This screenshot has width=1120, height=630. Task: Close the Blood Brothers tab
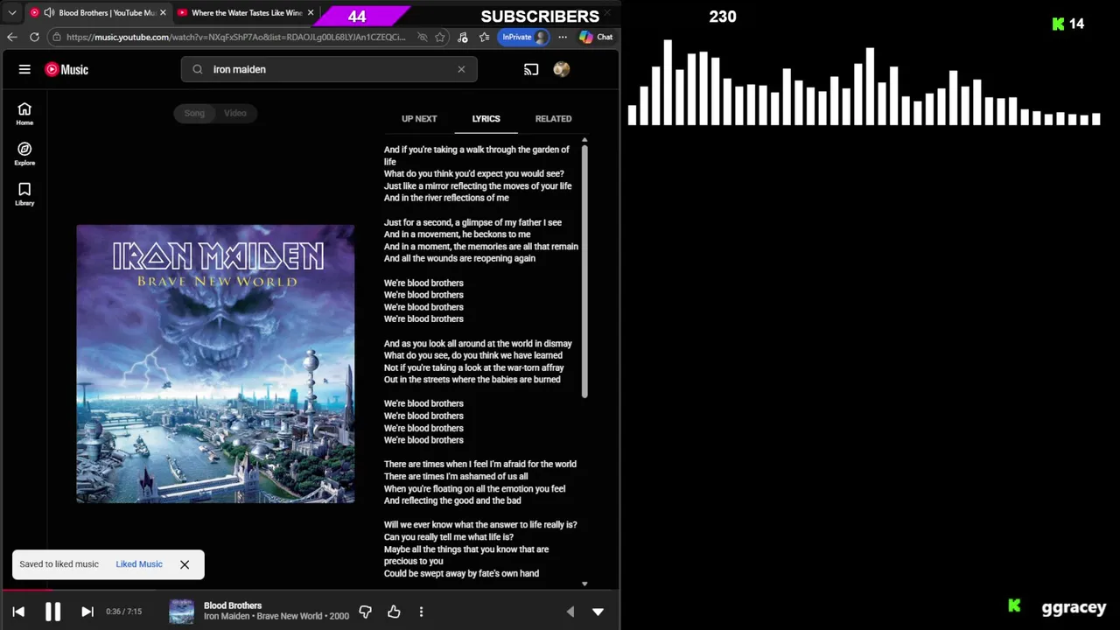point(162,13)
